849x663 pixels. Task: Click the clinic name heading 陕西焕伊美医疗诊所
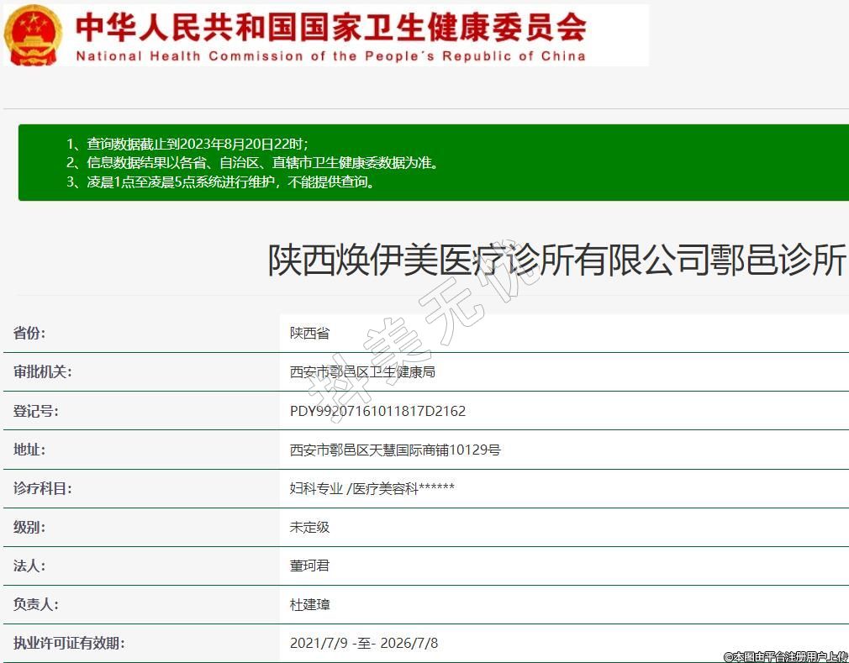[x=556, y=260]
